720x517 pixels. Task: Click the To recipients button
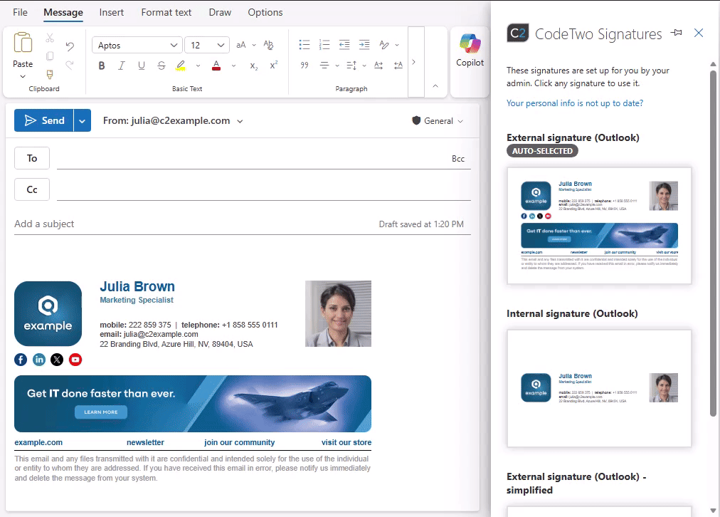[32, 158]
